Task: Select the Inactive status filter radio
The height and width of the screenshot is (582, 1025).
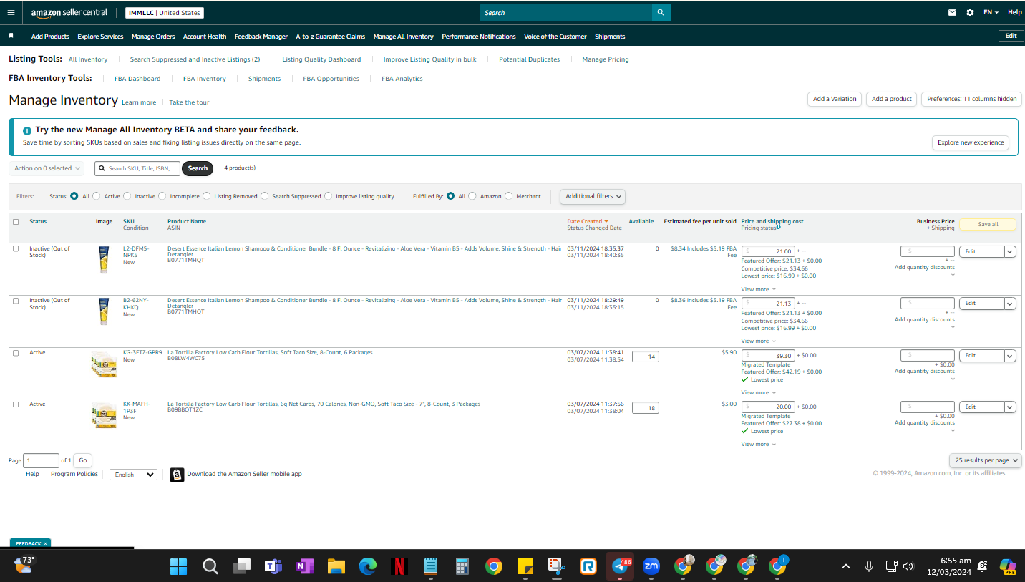Action: click(x=127, y=196)
